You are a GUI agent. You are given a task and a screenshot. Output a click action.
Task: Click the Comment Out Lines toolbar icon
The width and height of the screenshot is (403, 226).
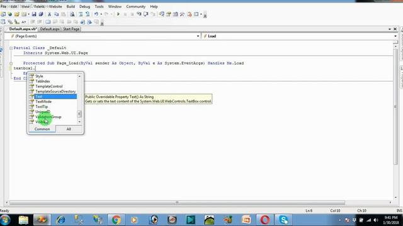[x=81, y=14]
